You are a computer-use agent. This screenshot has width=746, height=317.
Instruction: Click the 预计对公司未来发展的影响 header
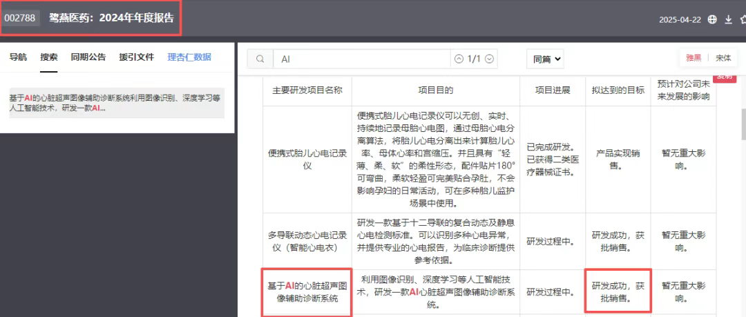pyautogui.click(x=683, y=90)
